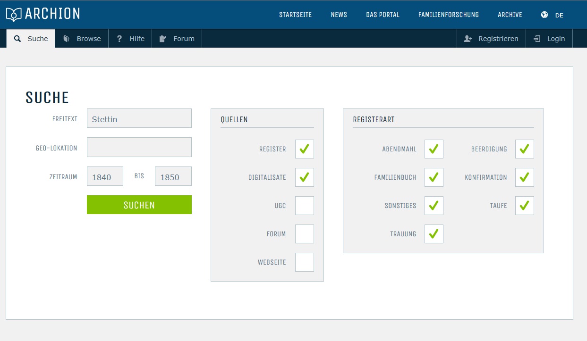
Task: Uncheck the Konfirmation checkbox
Action: click(x=525, y=177)
